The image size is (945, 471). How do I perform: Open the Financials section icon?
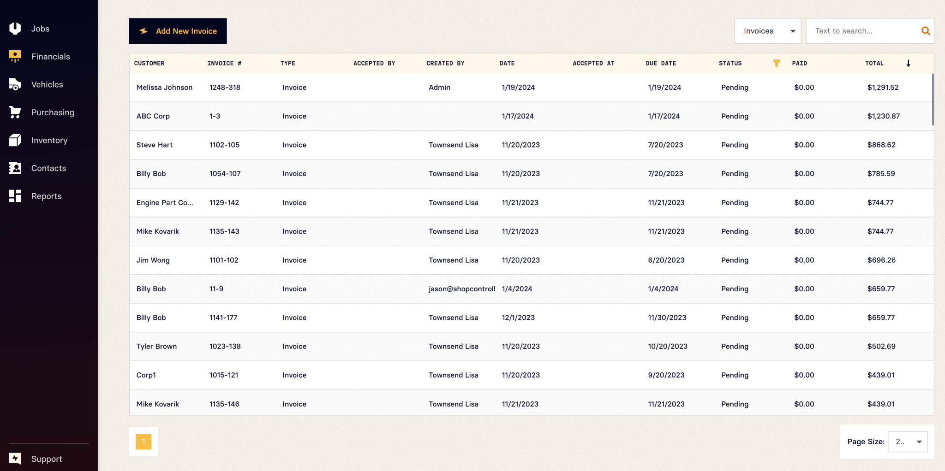[15, 56]
